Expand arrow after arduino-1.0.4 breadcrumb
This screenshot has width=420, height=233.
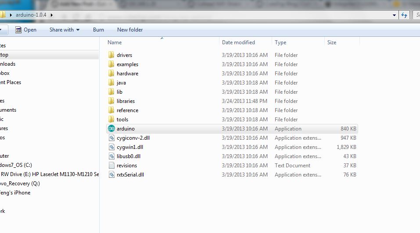(51, 15)
